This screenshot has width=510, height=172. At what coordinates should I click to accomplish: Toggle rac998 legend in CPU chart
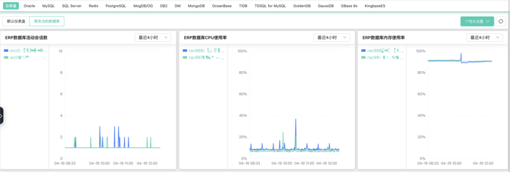tap(204, 50)
